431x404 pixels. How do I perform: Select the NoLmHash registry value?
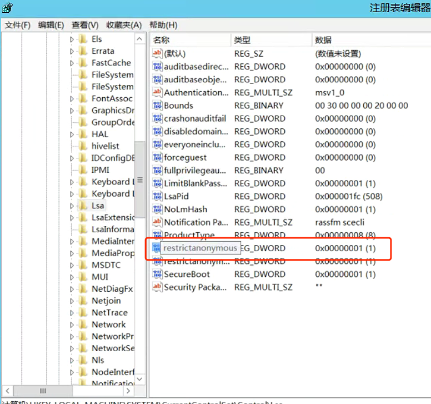coord(186,209)
